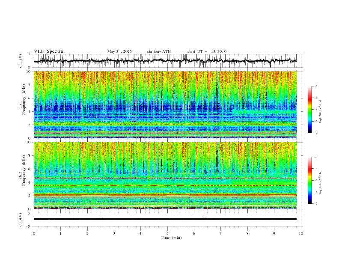The height and width of the screenshot is (262, 339).
Task: Click the "10" tick on the time axis
Action: 301,233
